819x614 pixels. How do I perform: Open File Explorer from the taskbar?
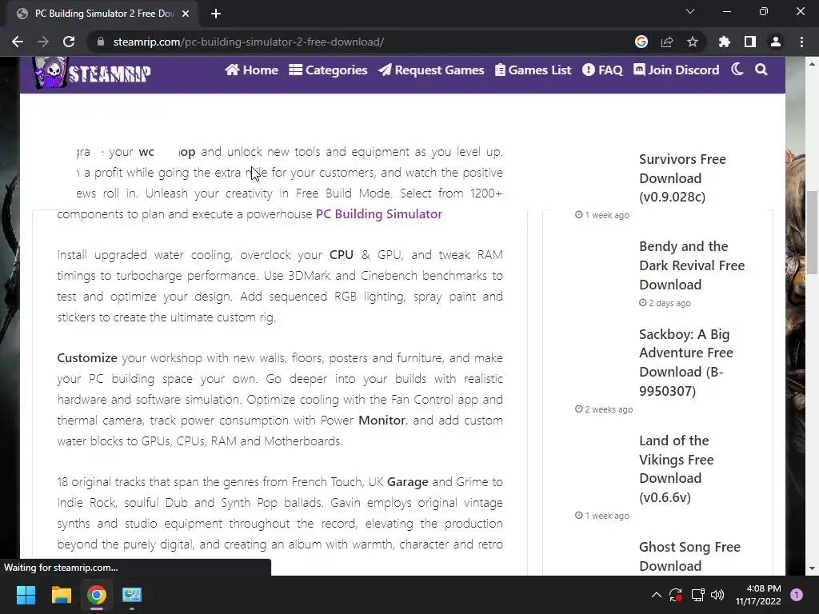[x=61, y=595]
